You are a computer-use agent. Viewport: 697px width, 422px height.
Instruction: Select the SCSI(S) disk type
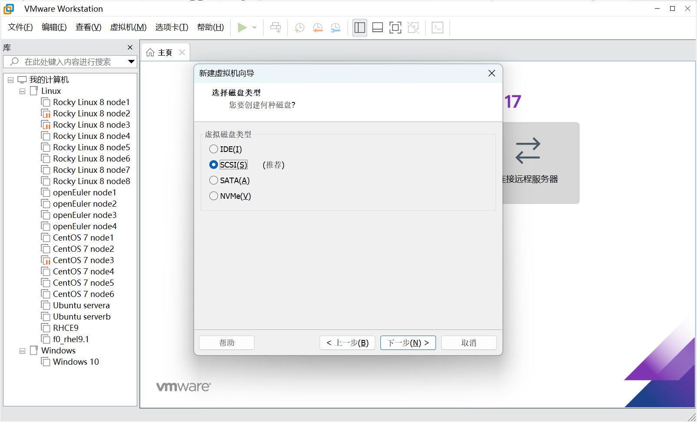tap(214, 165)
